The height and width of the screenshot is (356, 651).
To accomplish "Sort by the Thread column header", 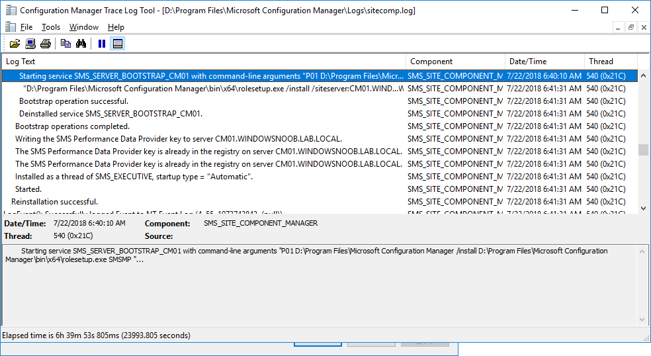I will click(611, 62).
